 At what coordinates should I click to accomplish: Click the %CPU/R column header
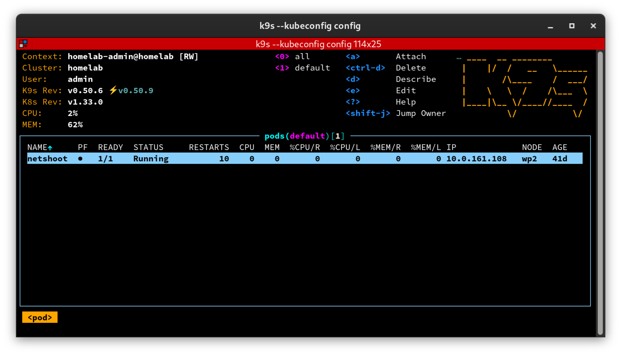pyautogui.click(x=305, y=147)
